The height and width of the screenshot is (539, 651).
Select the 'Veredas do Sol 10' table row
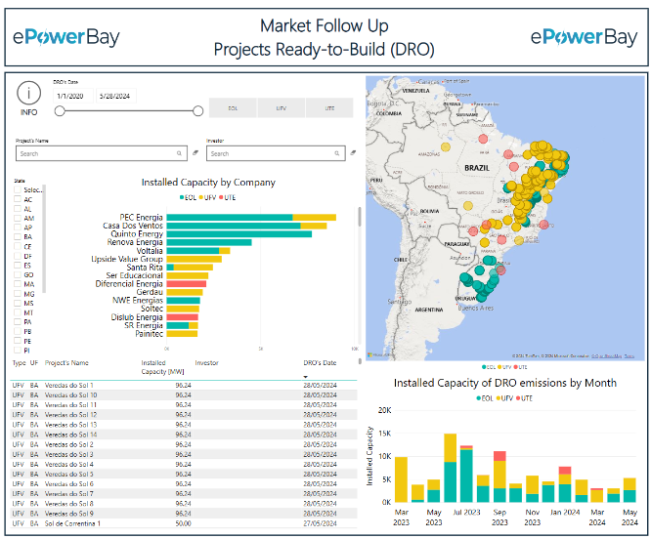tap(184, 395)
